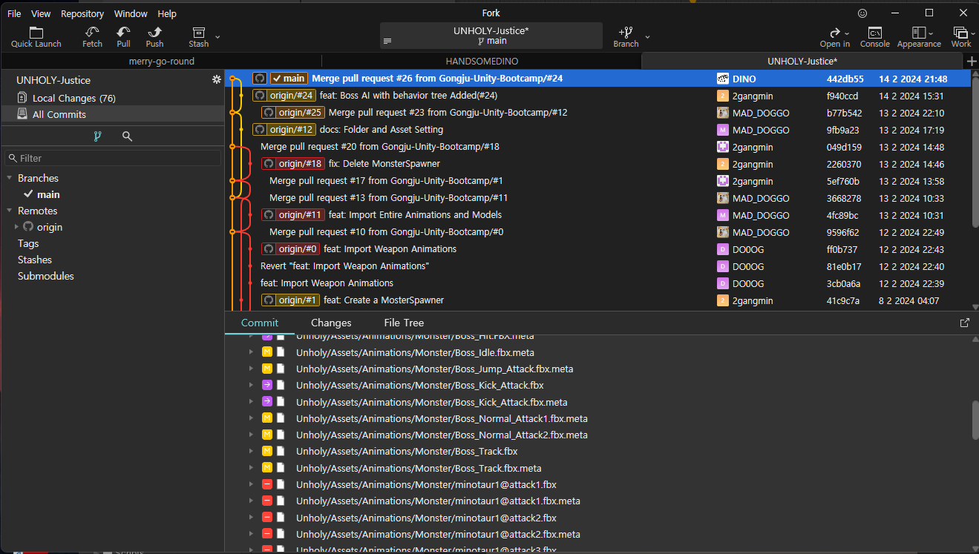979x554 pixels.
Task: Click the GitHub icon next to origin remote
Action: coord(28,227)
